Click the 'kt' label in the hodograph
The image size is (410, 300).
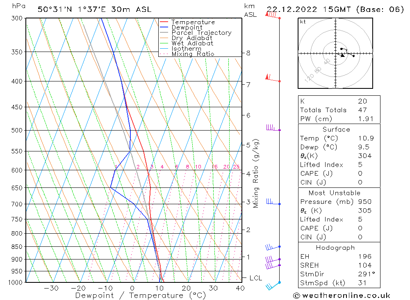(303, 22)
